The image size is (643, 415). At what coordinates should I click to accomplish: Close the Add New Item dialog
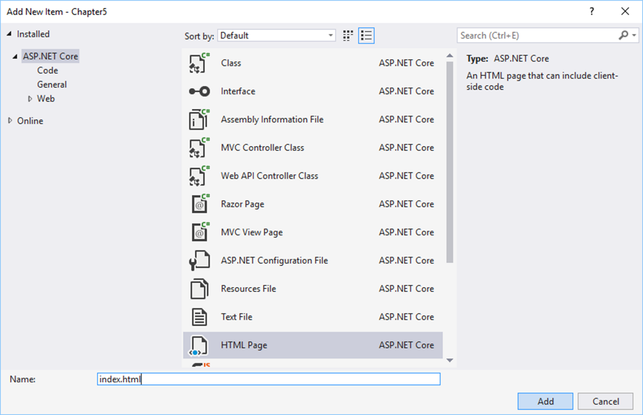[x=625, y=12]
